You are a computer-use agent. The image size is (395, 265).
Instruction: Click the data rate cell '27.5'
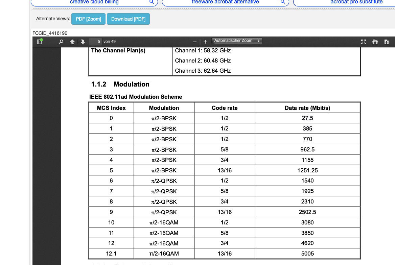click(307, 118)
